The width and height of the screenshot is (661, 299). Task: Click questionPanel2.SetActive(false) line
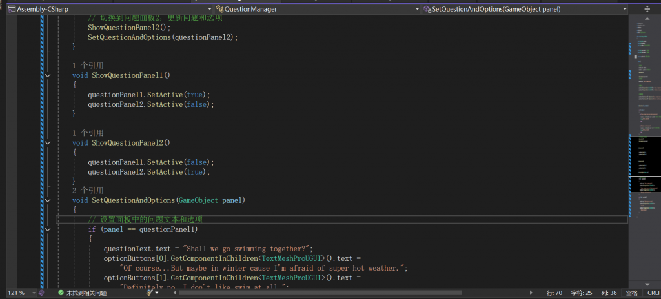tap(151, 104)
